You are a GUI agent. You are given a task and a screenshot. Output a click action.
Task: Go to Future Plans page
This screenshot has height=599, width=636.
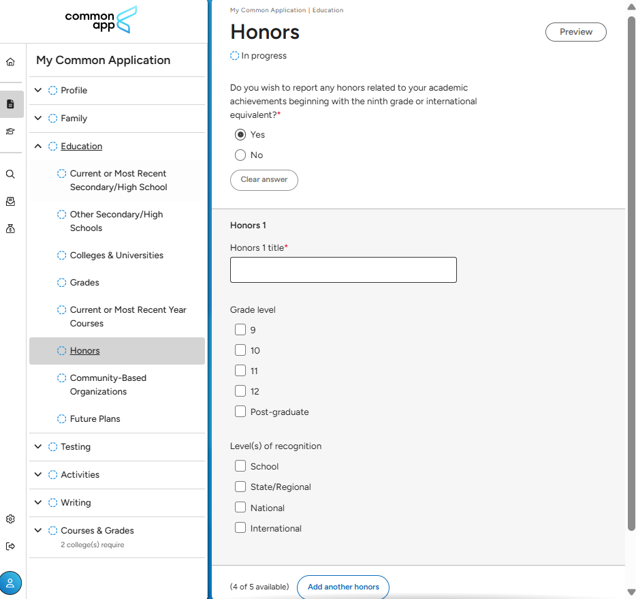click(95, 418)
